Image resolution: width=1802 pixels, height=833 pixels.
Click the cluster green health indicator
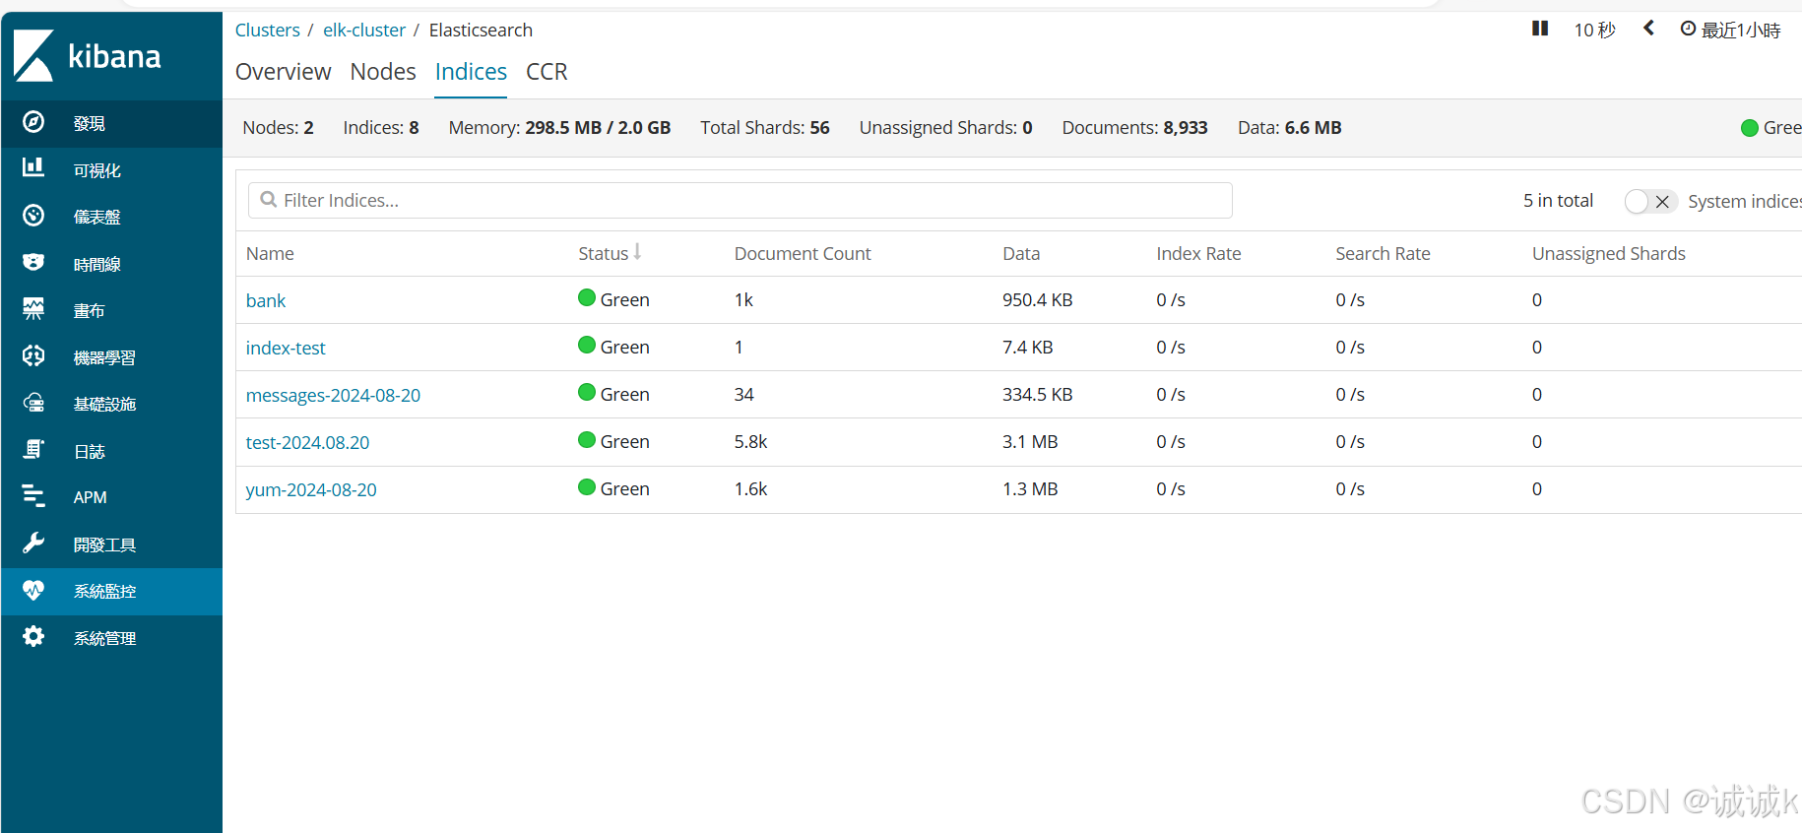pos(1750,128)
